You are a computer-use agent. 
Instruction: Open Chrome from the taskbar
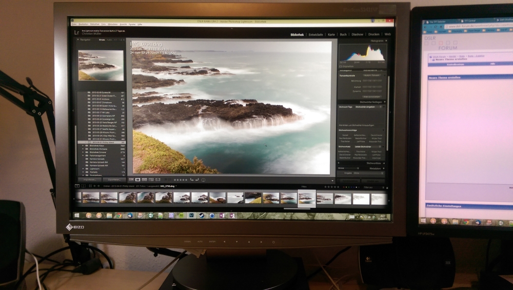(119, 215)
